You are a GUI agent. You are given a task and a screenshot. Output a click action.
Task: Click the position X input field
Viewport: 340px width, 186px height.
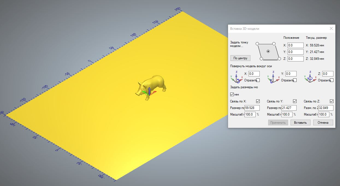(295, 45)
